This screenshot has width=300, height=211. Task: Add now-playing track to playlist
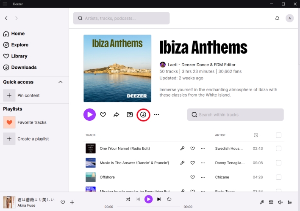72,202
